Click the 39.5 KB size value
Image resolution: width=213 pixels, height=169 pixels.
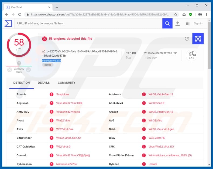[131, 53]
